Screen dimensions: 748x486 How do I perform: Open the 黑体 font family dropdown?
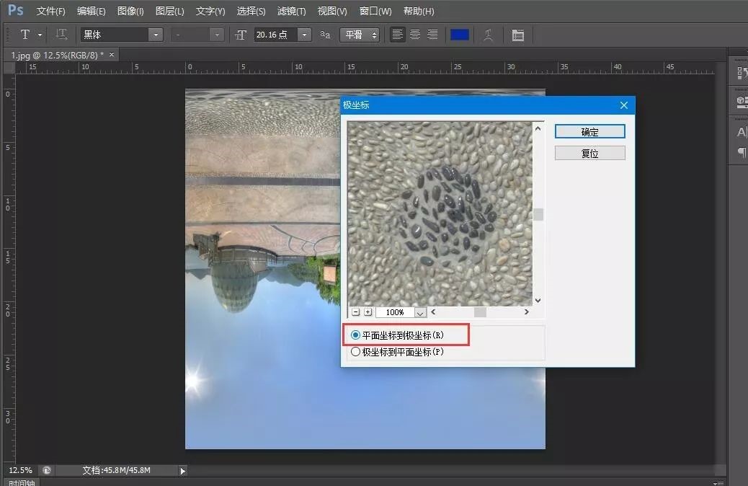[155, 35]
